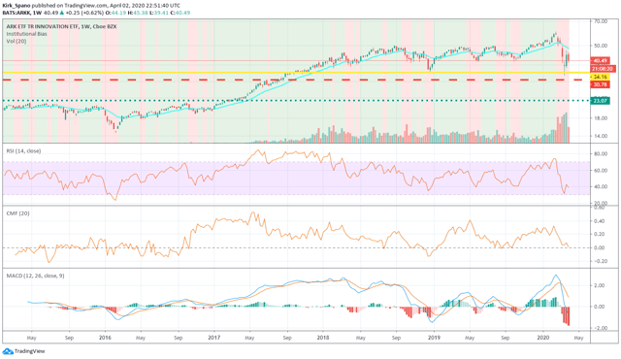Click the yellow horizontal support line

(x=296, y=73)
